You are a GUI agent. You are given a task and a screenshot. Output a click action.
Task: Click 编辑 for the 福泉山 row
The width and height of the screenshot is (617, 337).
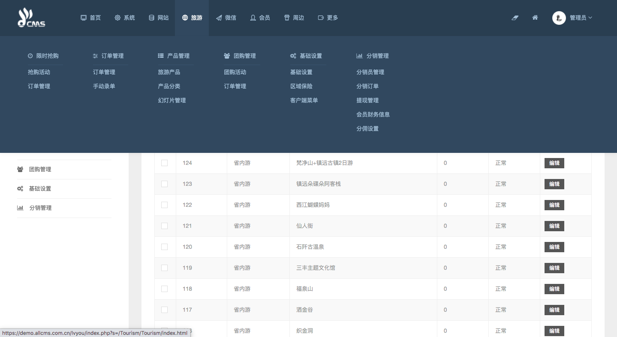554,289
